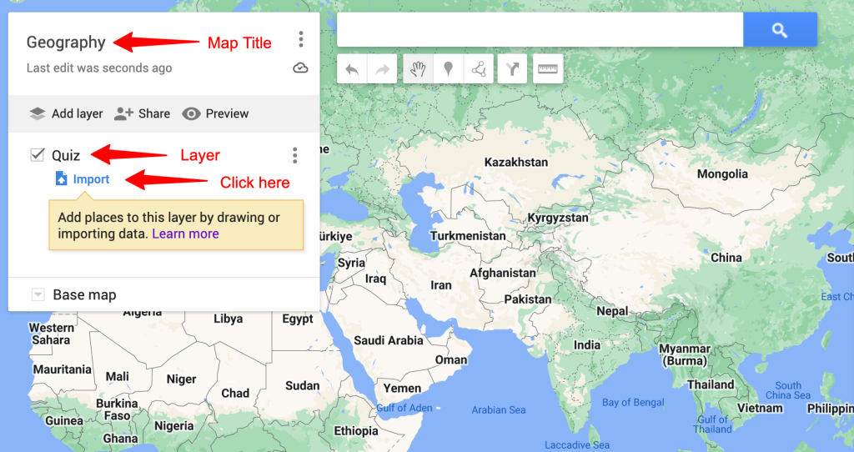Viewport: 854px width, 452px height.
Task: Uncheck the Quiz layer checkbox
Action: click(x=37, y=154)
